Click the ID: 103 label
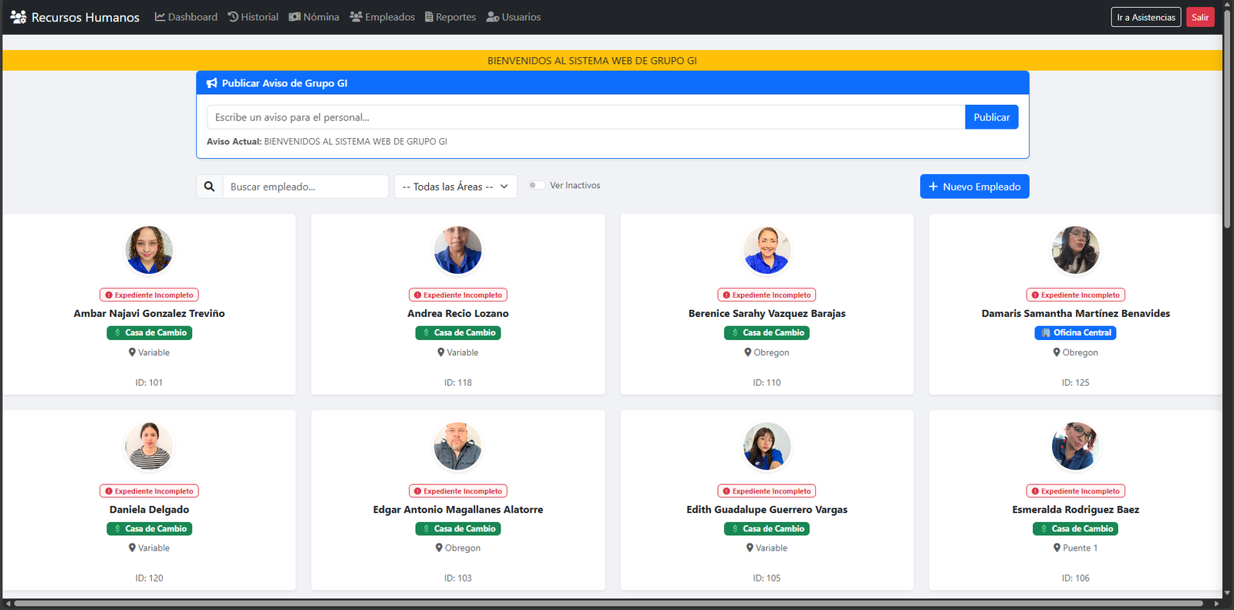This screenshot has height=610, width=1234. (458, 578)
